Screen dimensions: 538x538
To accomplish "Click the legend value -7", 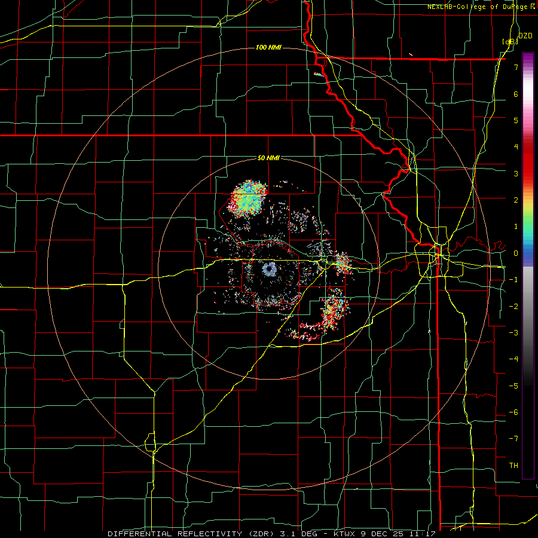I will pyautogui.click(x=513, y=439).
